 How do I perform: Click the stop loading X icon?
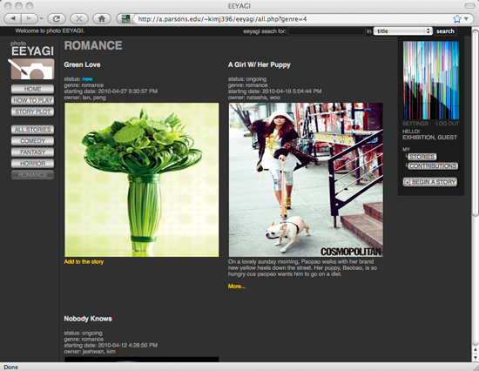pyautogui.click(x=79, y=19)
